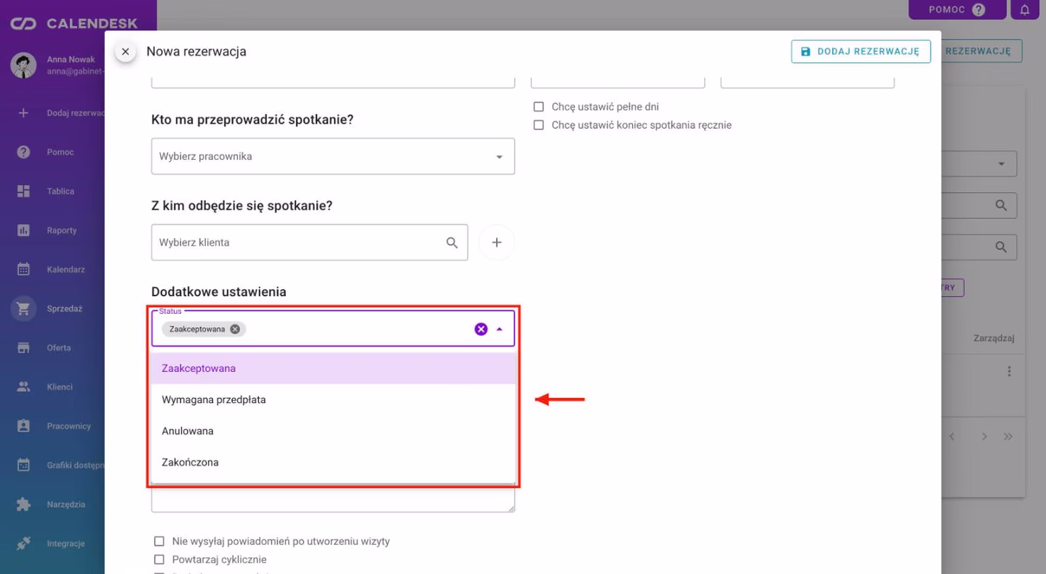Toggle the Powtarzaj cyklicznie checkbox
Screen dimensions: 1046x574
coord(159,559)
